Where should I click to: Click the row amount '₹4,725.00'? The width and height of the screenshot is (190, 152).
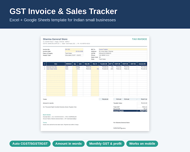point(142,67)
